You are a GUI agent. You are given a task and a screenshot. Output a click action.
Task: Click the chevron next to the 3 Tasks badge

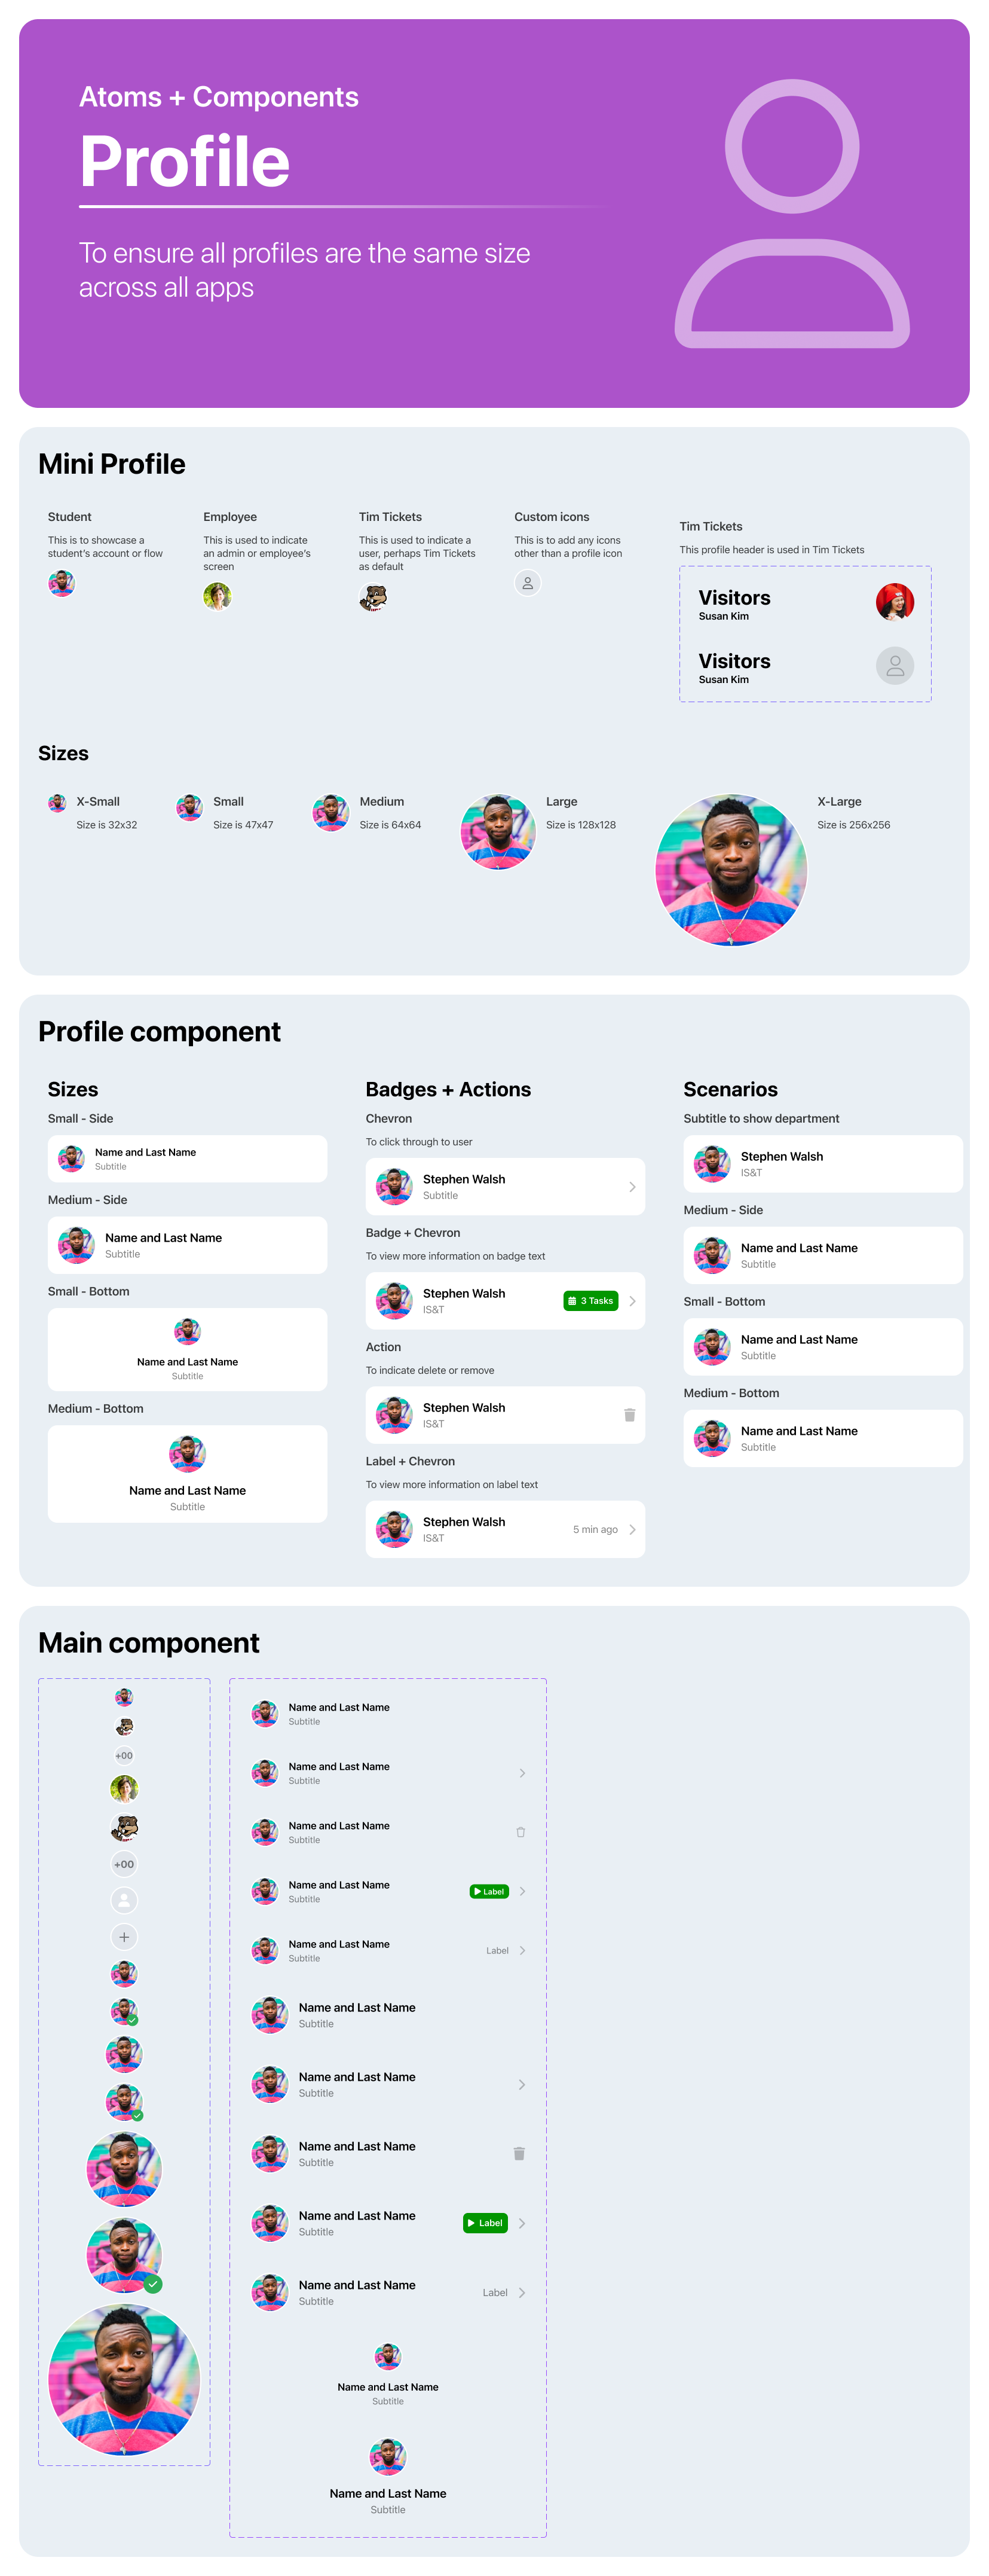click(x=632, y=1301)
